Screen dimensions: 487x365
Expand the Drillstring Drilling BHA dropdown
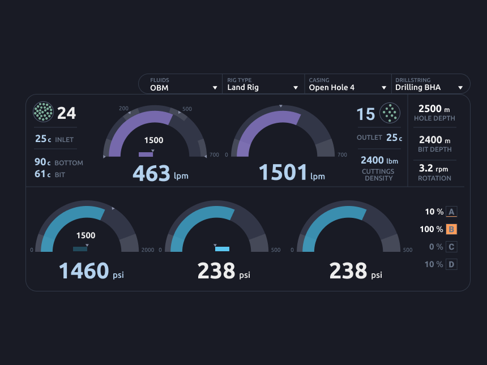430,84
